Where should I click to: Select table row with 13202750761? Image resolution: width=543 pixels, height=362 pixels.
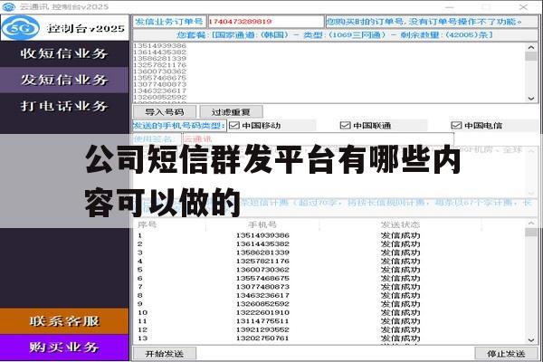[x=329, y=338]
